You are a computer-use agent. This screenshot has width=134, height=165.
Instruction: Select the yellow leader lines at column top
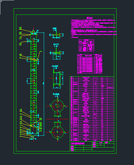coord(26,36)
